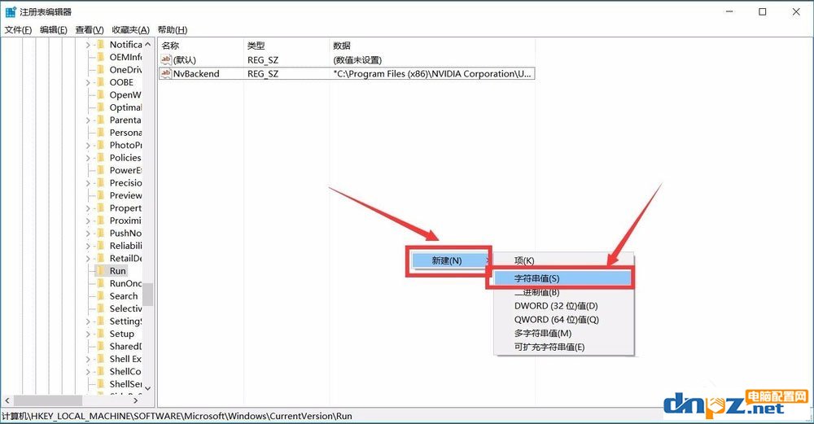This screenshot has width=814, height=424.
Task: Click the RunOnc folder icon
Action: (x=101, y=283)
